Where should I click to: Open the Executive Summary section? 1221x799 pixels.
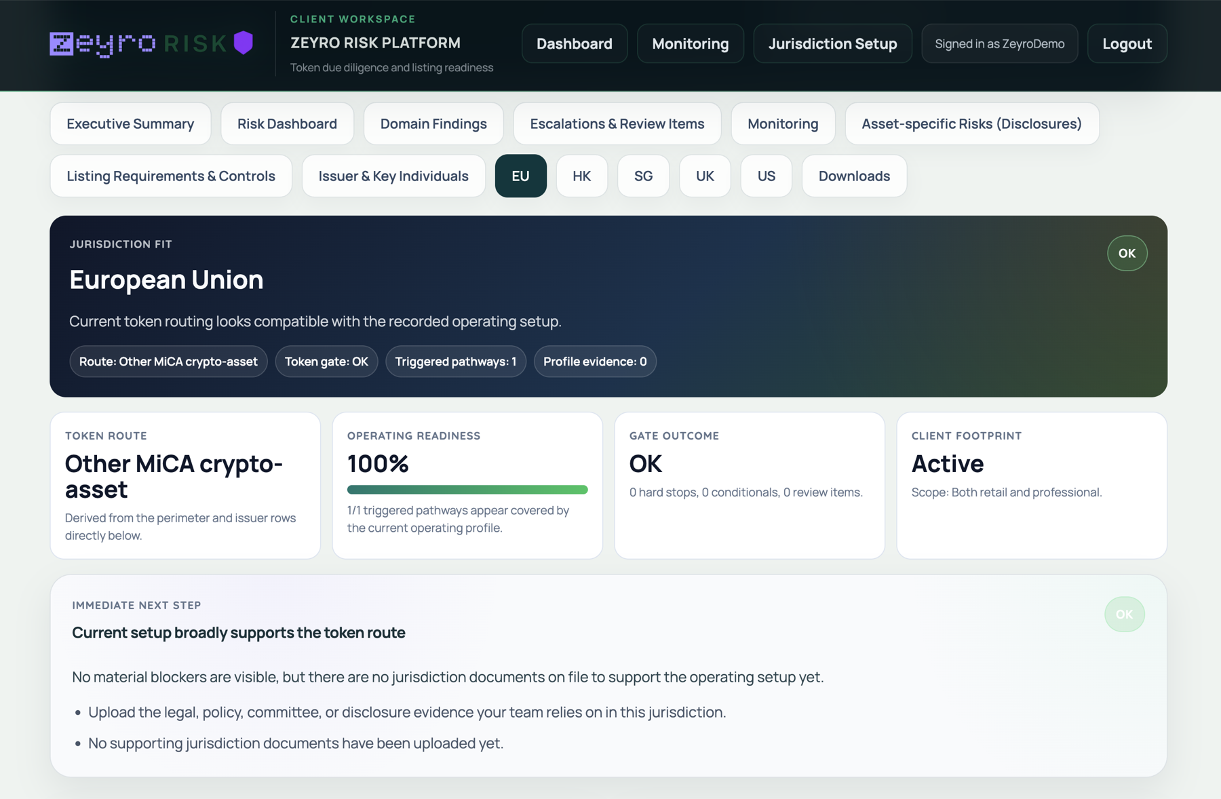click(x=130, y=123)
